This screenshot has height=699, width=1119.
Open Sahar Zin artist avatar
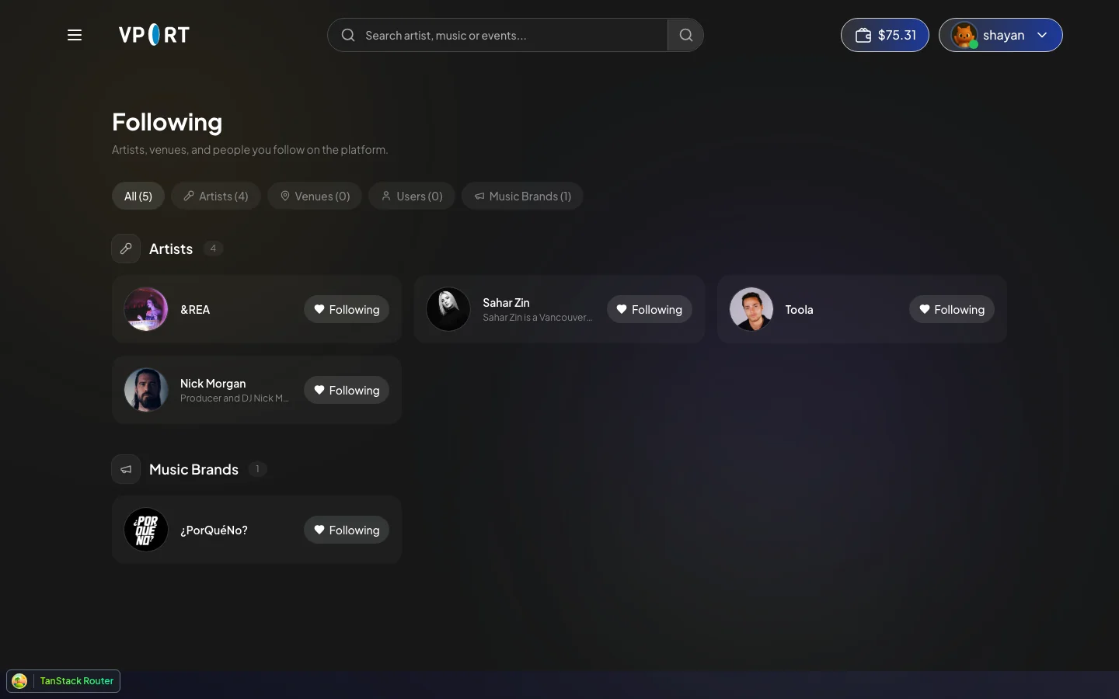[448, 309]
